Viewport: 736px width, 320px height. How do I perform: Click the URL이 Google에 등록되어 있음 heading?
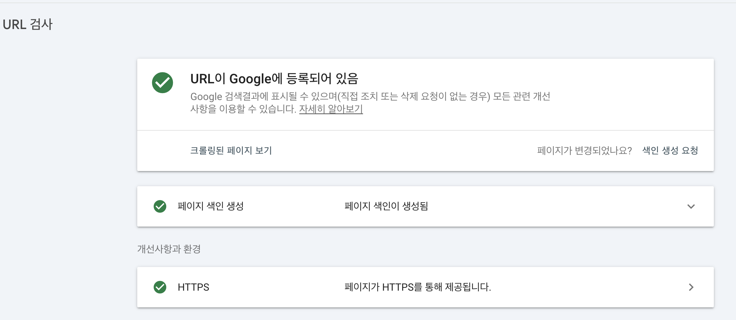tap(274, 79)
